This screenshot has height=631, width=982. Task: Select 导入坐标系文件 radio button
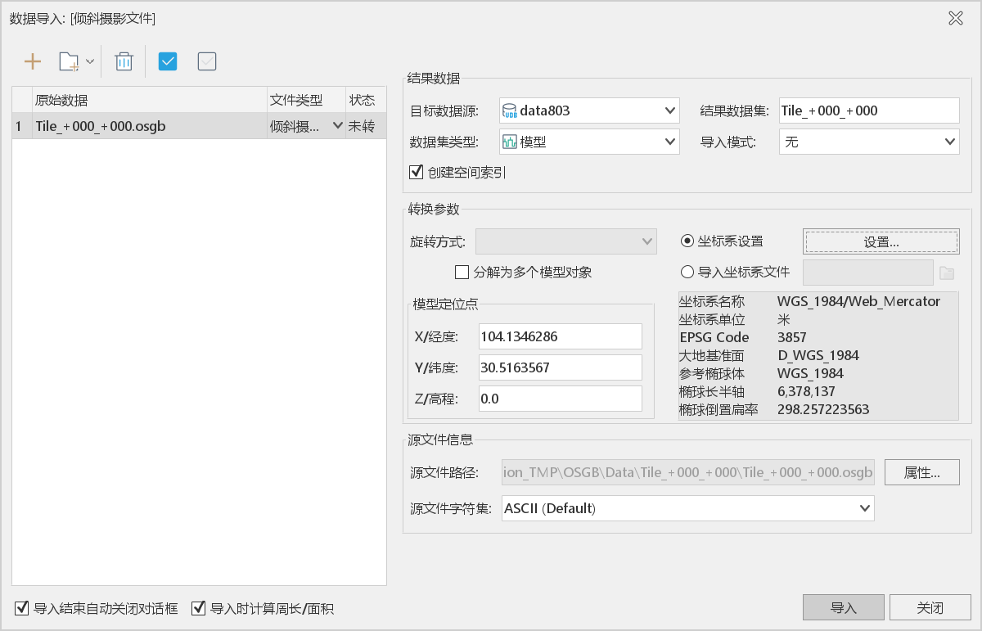(x=687, y=273)
